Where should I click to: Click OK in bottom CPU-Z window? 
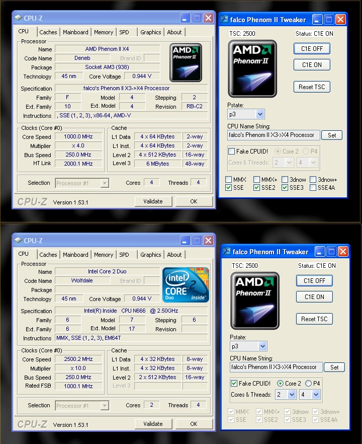194,424
